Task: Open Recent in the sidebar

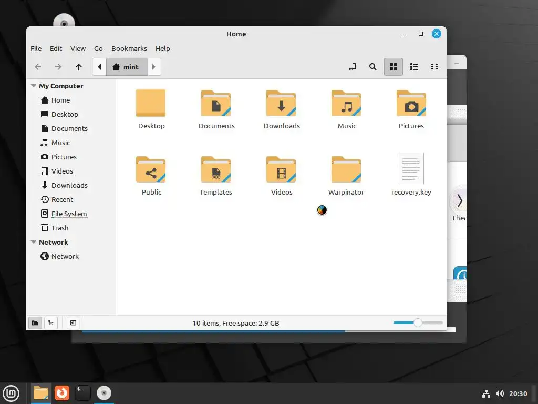Action: click(x=71, y=199)
